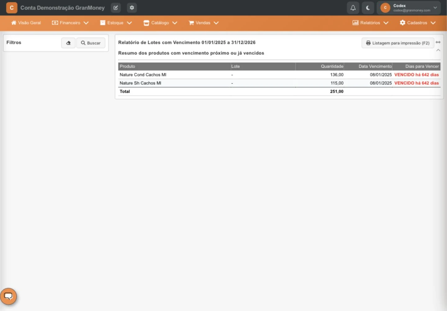Screen dimensions: 447x311
Task: Click Listagem para impressão (F2) button
Action: (398, 43)
